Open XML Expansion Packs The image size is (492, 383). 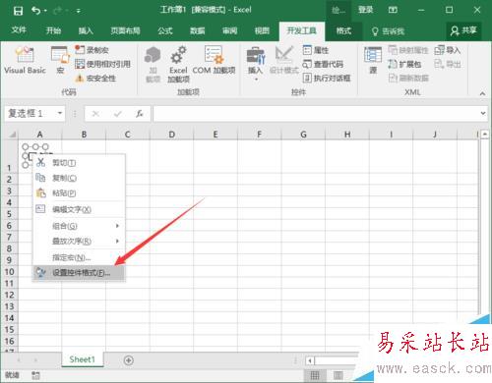coord(404,64)
